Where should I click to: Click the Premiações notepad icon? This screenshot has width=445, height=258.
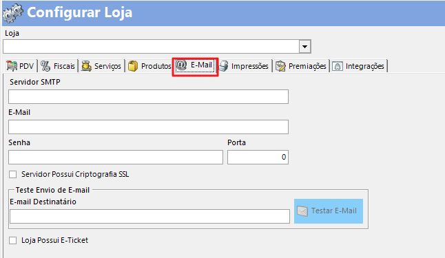(280, 66)
